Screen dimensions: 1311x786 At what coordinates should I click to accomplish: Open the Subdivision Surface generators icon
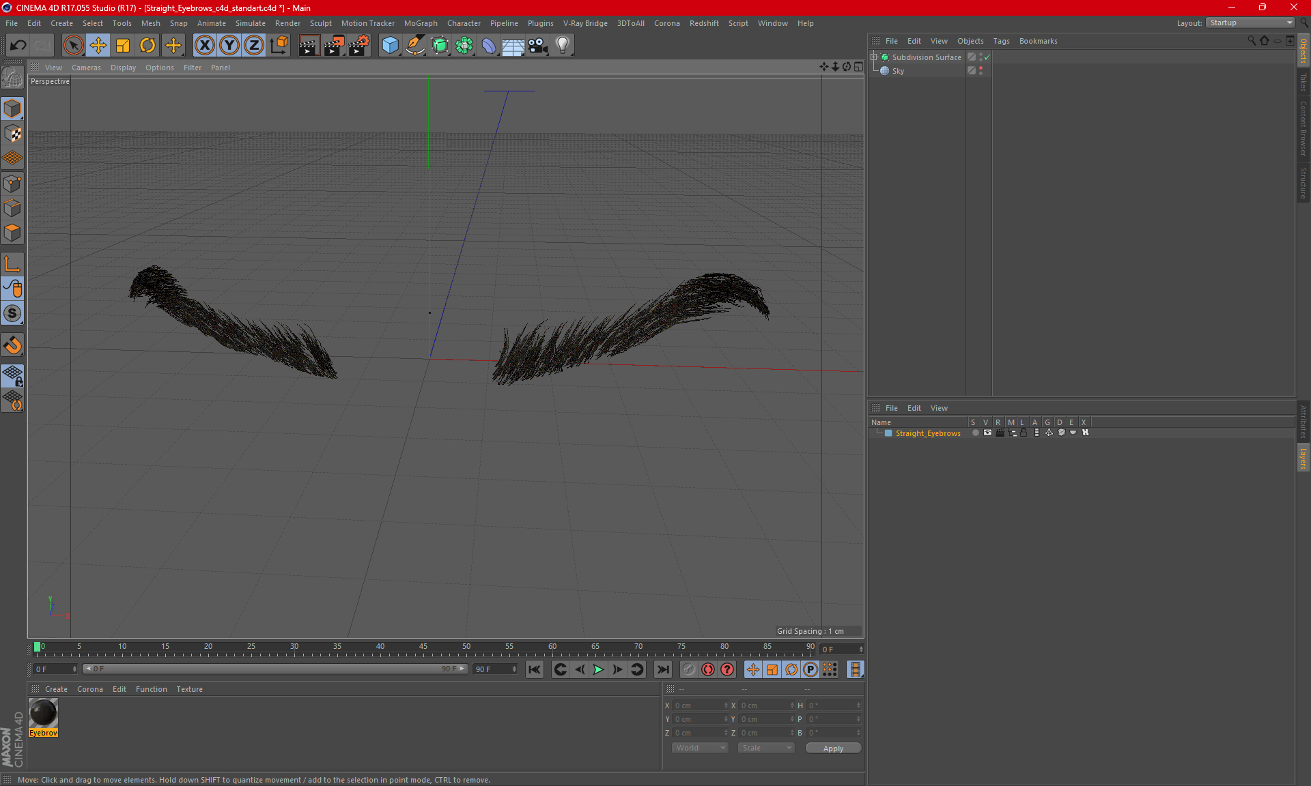pos(440,46)
